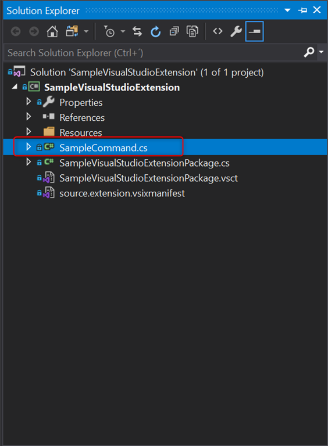Expand the Resources folder
The image size is (328, 446).
[28, 131]
